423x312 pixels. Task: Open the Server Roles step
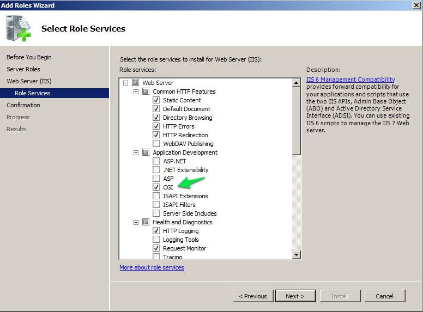[x=23, y=69]
